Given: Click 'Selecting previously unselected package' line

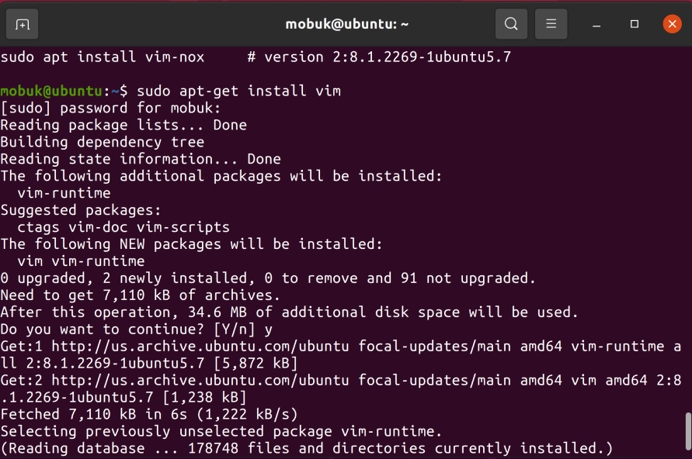Looking at the screenshot, I should coord(221,432).
